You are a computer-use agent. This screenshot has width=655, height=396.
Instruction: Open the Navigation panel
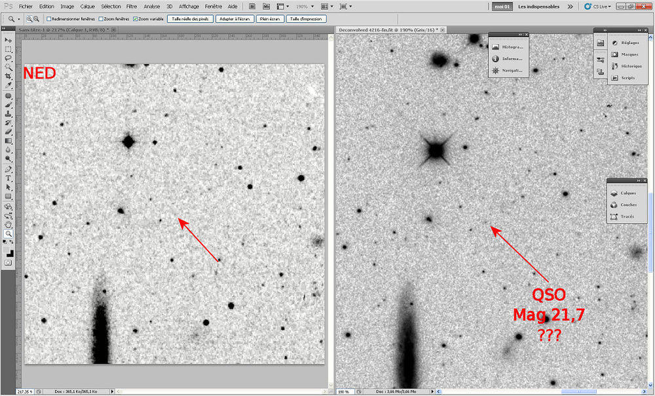click(508, 70)
